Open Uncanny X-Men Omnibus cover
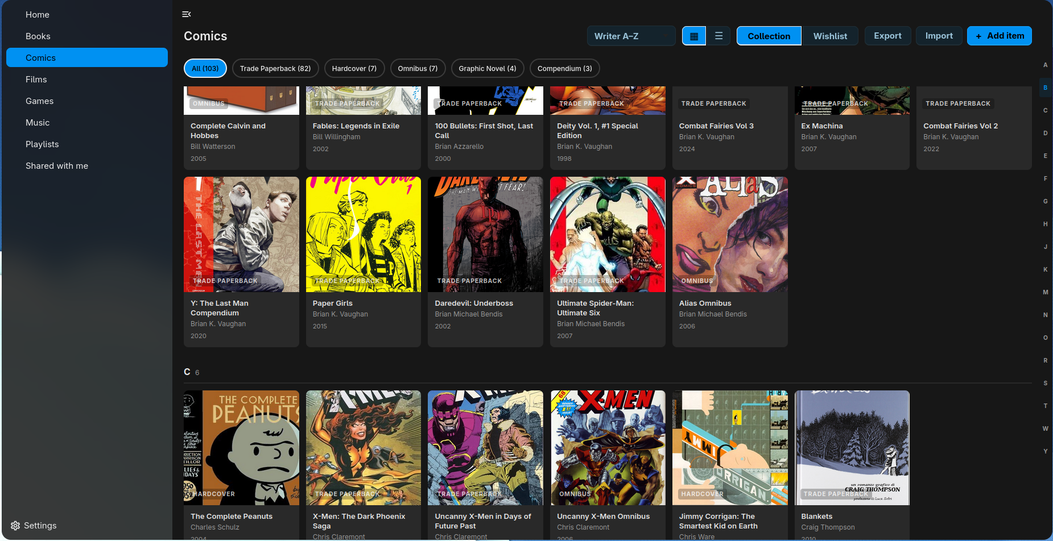 (x=608, y=448)
